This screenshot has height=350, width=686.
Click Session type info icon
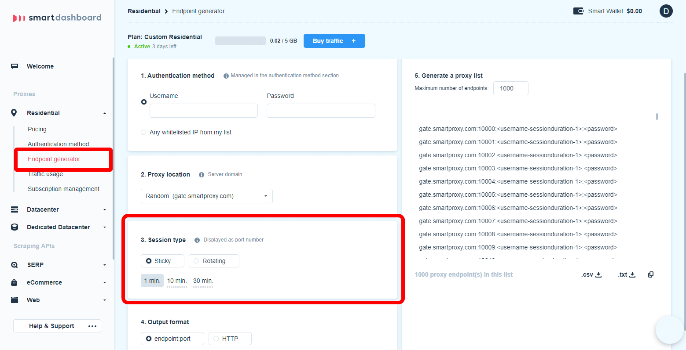click(197, 240)
